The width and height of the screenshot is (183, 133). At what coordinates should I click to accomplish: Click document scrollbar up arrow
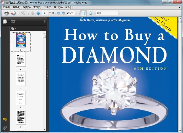point(180,18)
